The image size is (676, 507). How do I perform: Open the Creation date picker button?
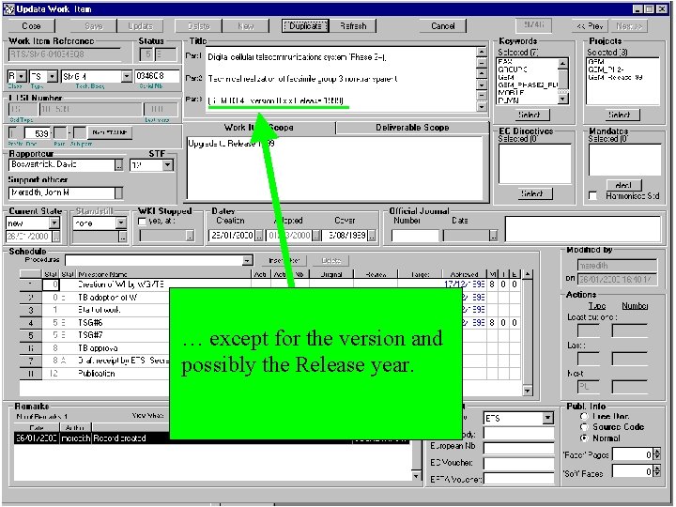(x=259, y=236)
